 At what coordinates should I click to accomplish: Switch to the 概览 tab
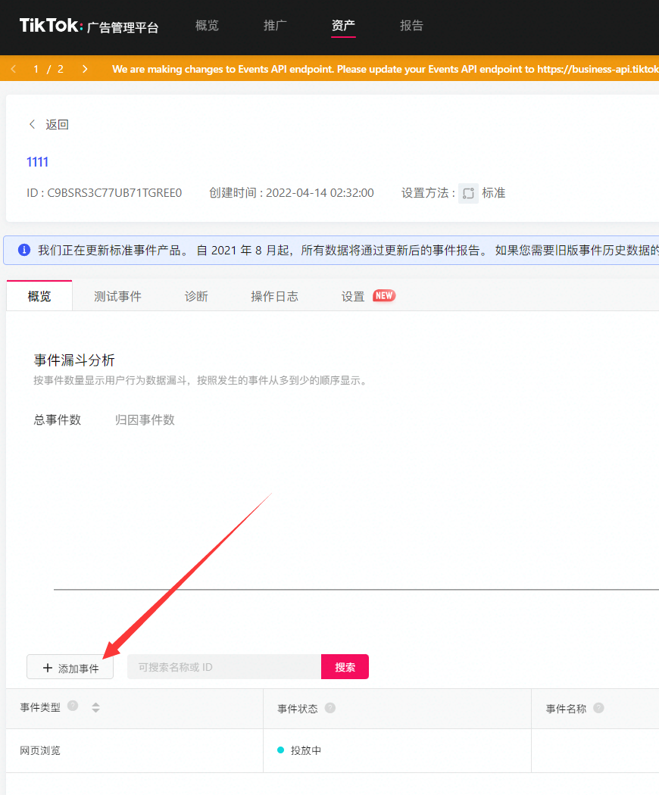point(39,296)
